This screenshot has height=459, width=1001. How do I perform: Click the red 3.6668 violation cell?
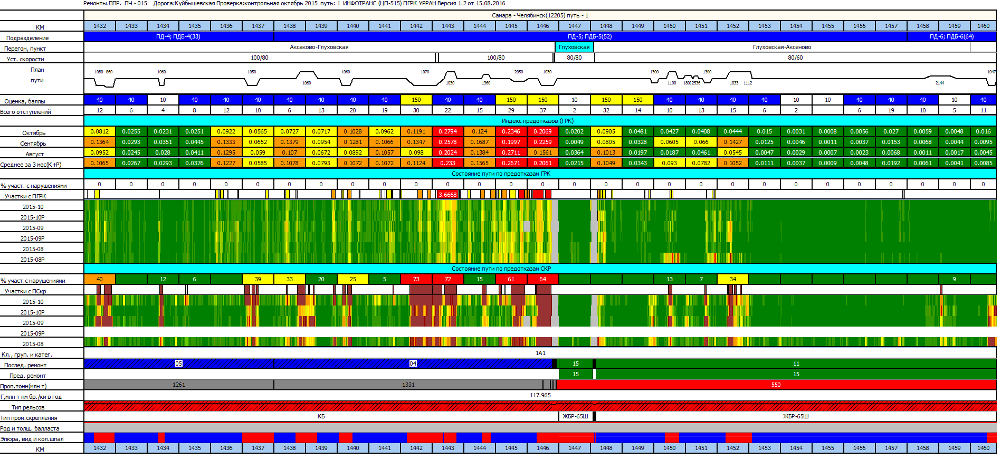447,195
